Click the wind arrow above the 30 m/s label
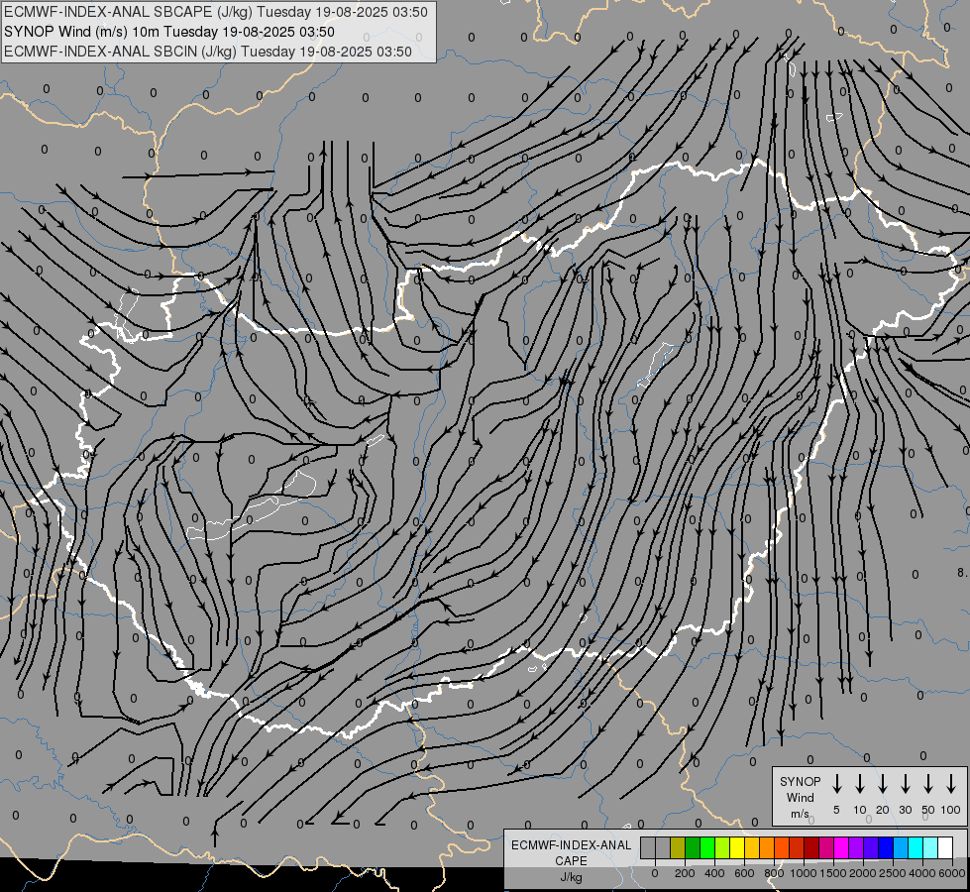Screen dimensions: 970x892 point(906,784)
